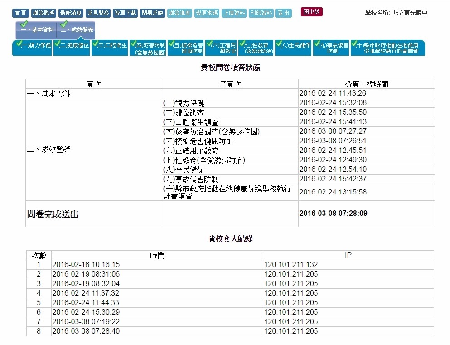450x345 pixels.
Task: Switch to 一、基本資料 tab
Action: pyautogui.click(x=36, y=30)
